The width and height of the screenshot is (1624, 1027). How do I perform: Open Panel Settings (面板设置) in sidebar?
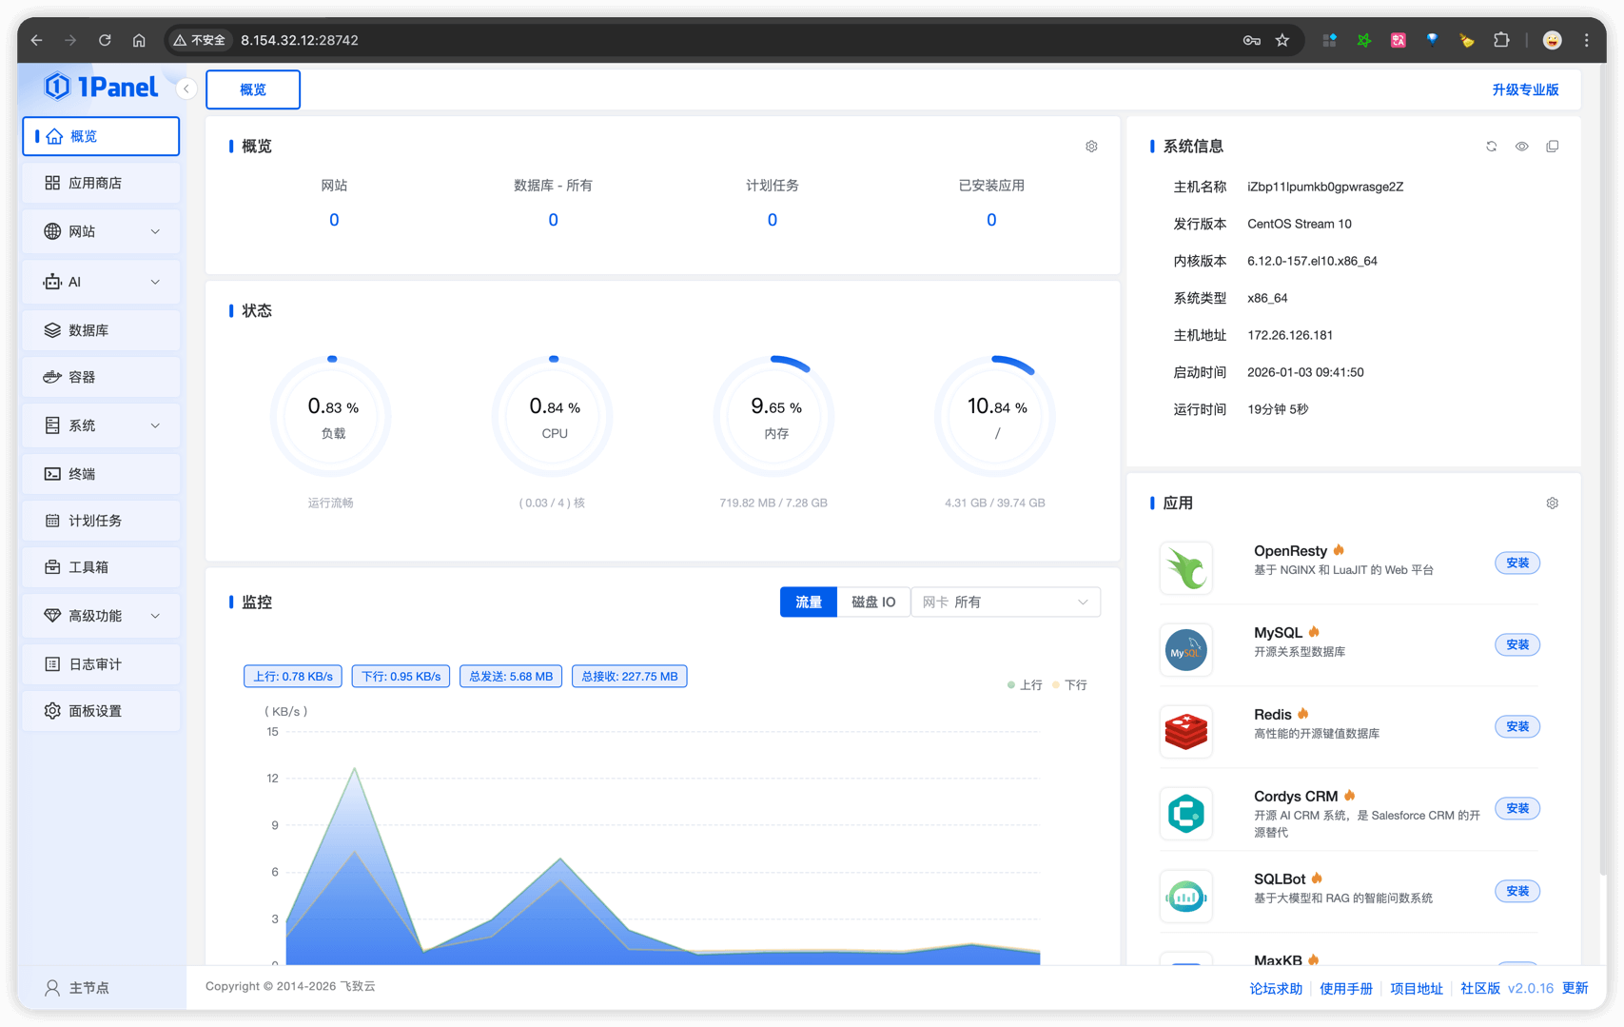pyautogui.click(x=101, y=711)
